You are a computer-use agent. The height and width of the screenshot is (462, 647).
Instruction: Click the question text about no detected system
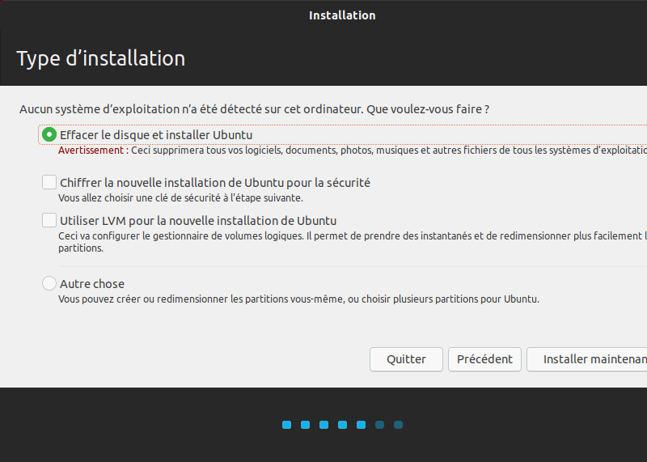tap(255, 108)
